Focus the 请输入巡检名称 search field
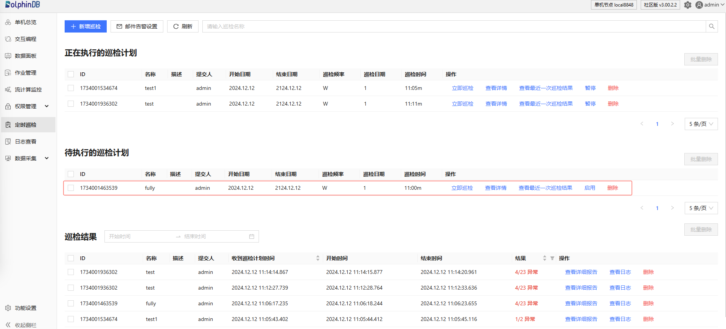 coord(454,26)
